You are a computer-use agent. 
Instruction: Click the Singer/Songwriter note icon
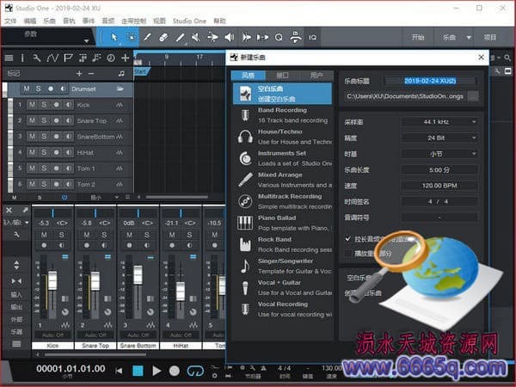click(x=245, y=266)
